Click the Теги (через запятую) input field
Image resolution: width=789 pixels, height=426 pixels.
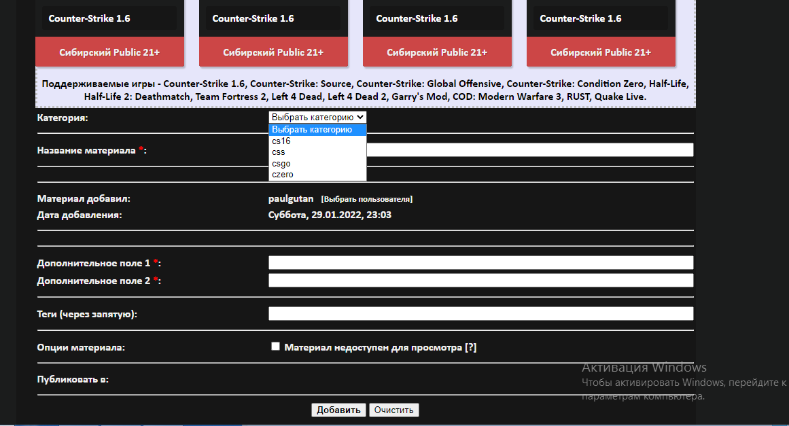tap(480, 314)
